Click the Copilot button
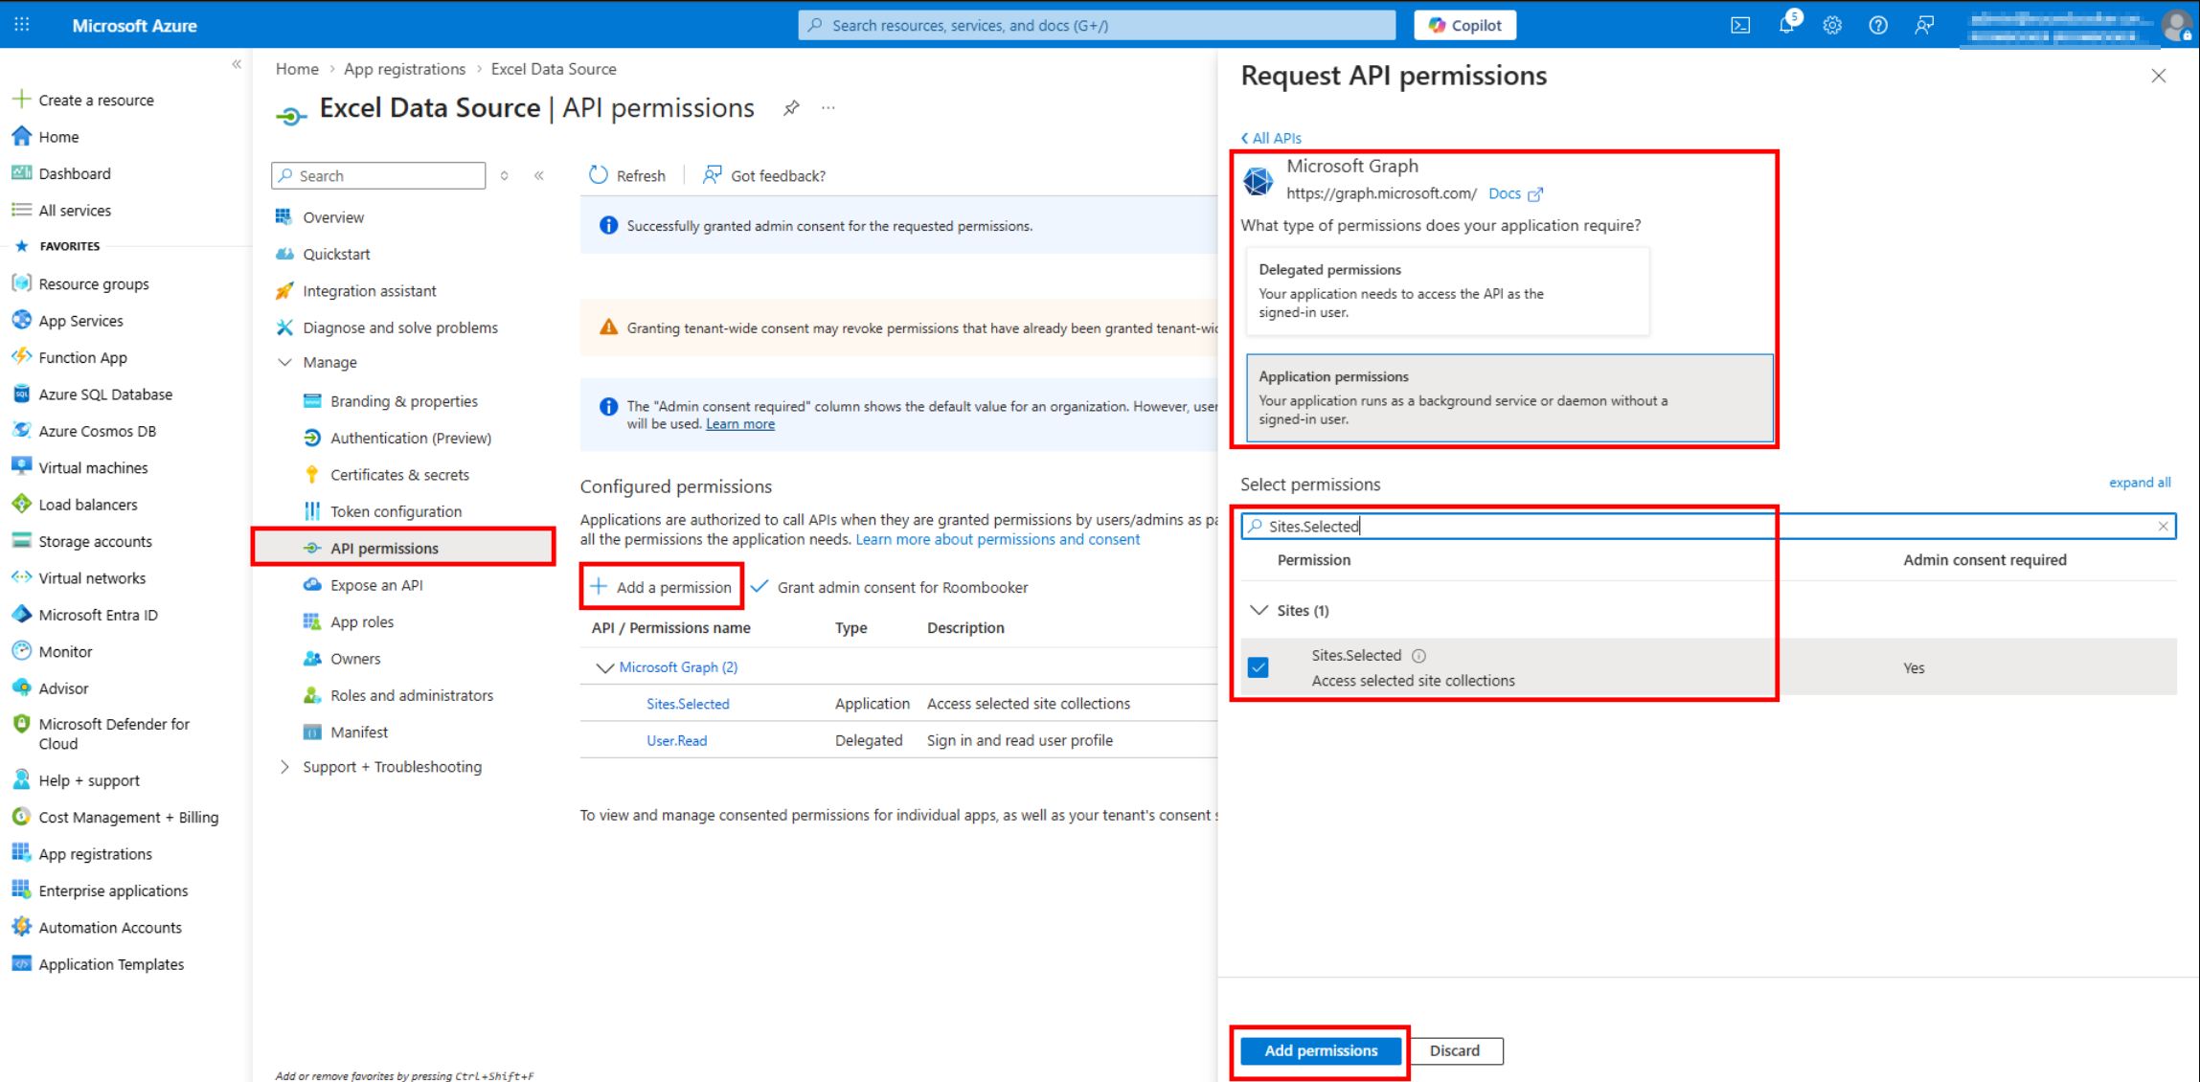The height and width of the screenshot is (1082, 2200). click(1464, 25)
